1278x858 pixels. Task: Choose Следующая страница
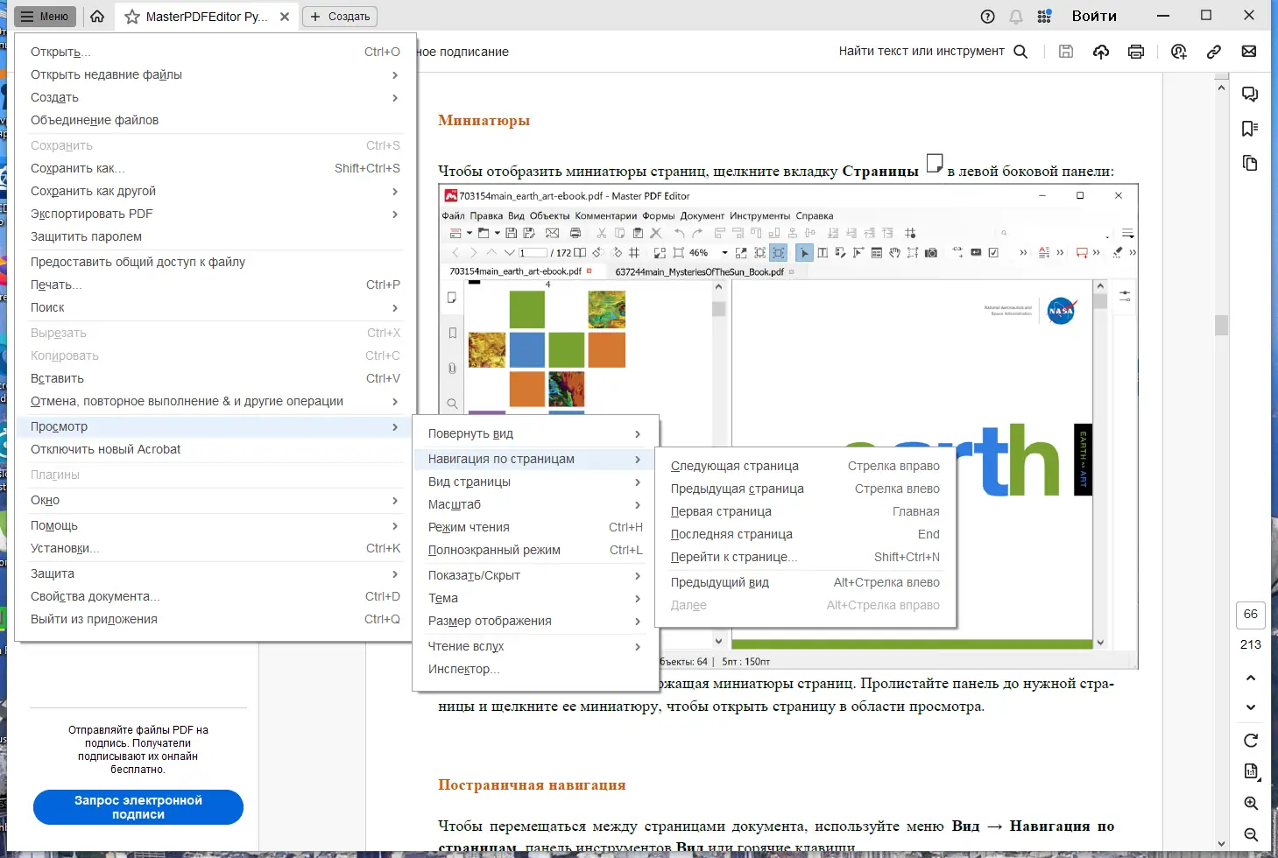(x=805, y=466)
